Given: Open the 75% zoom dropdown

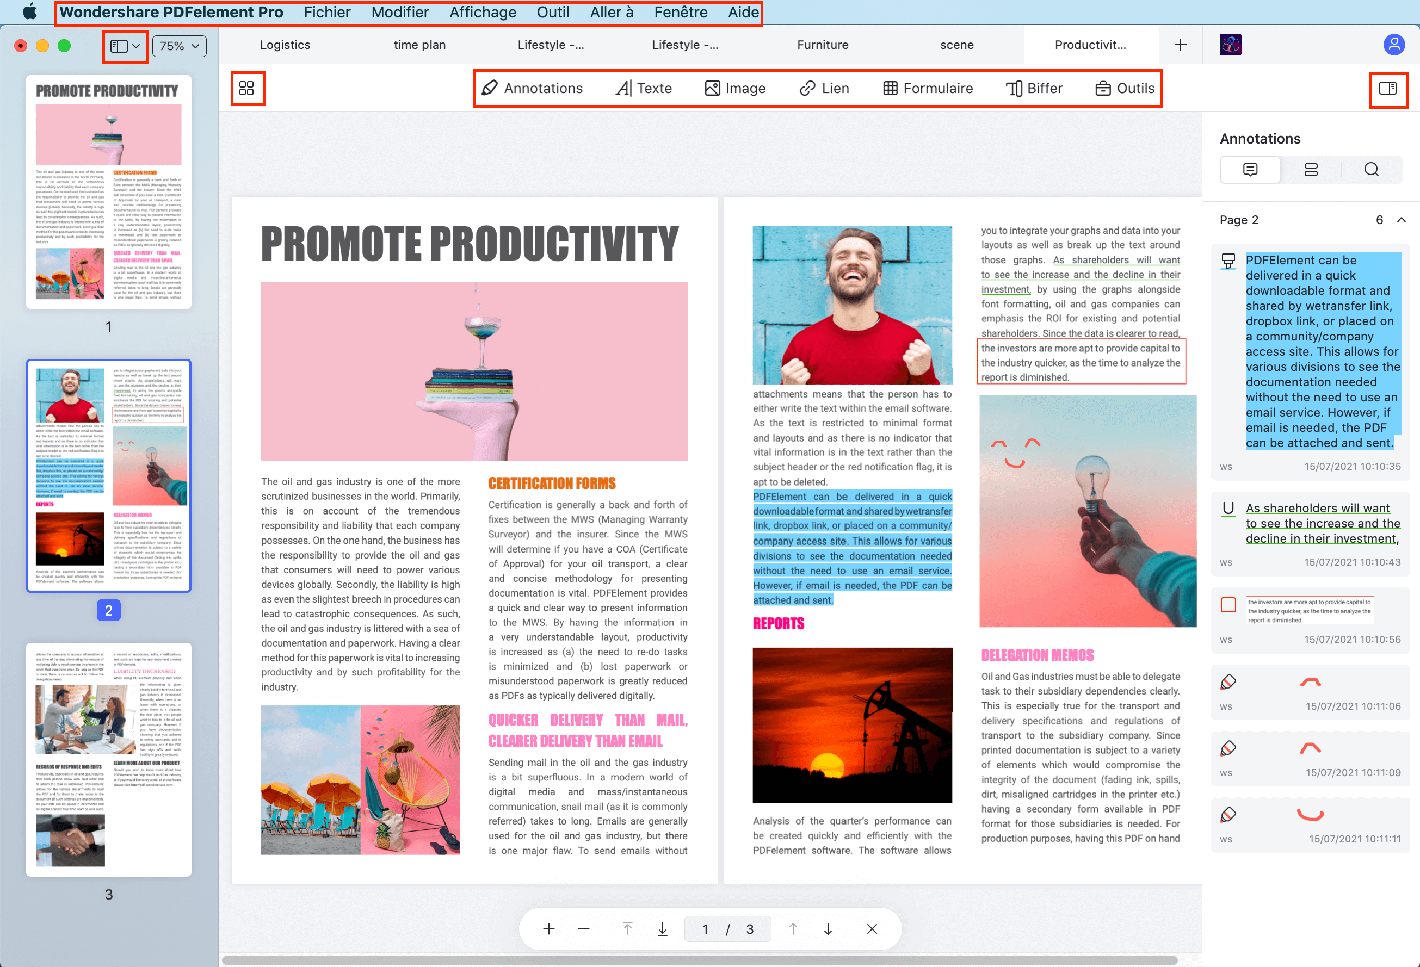Looking at the screenshot, I should 180,44.
